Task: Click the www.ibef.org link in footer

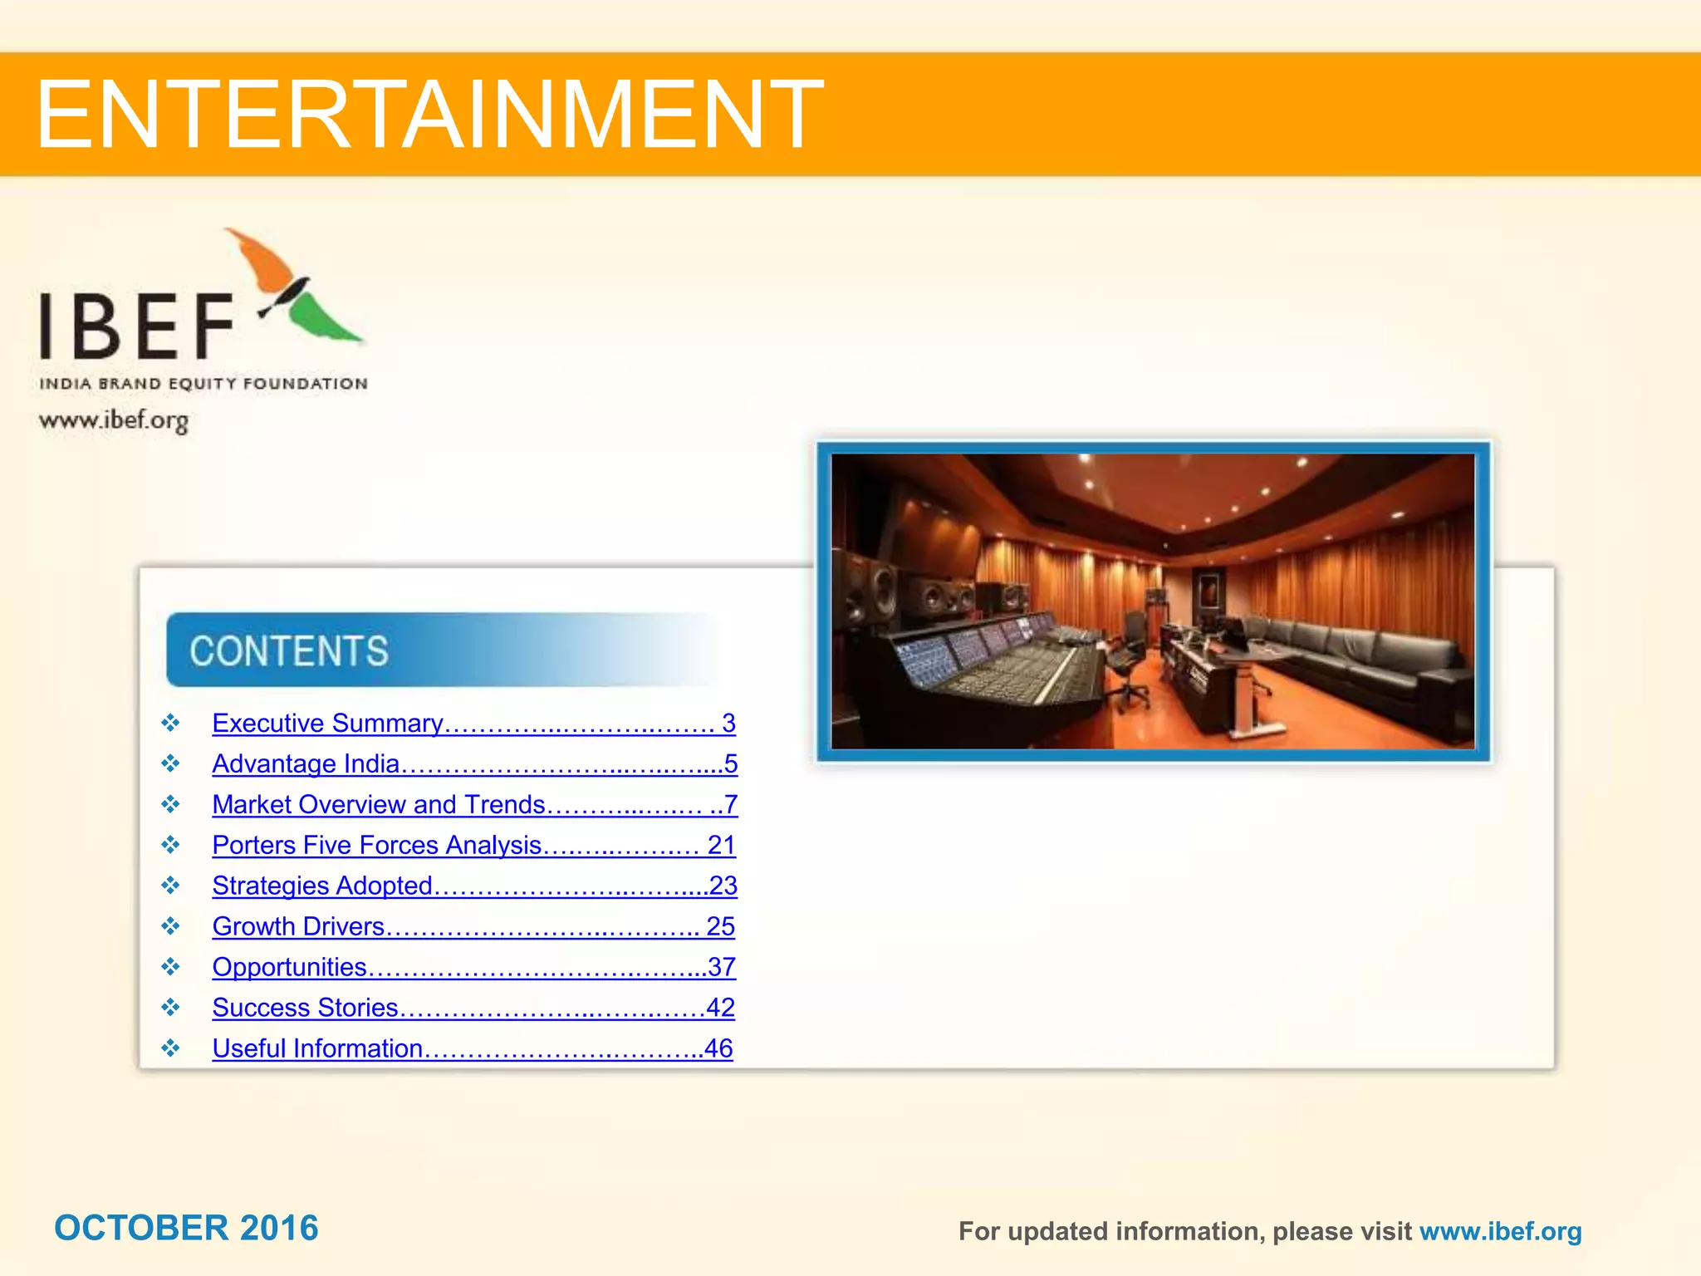Action: [1500, 1231]
